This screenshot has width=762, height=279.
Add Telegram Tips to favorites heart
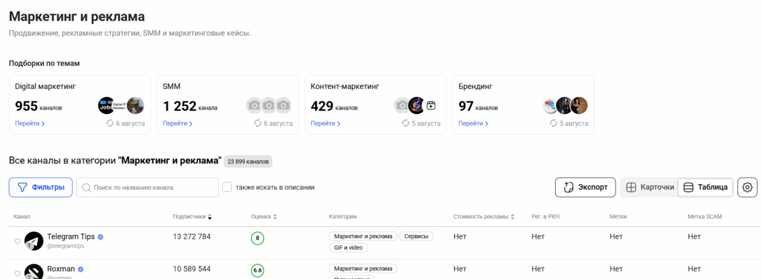pyautogui.click(x=17, y=242)
